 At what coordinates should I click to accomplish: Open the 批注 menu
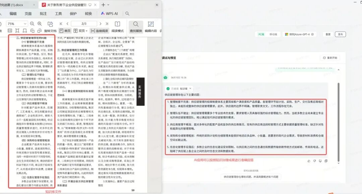pyautogui.click(x=43, y=14)
